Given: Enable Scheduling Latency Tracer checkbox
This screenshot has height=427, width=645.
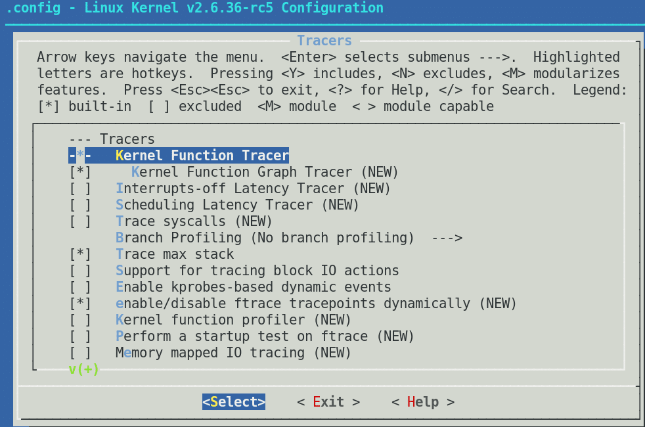Looking at the screenshot, I should (80, 205).
